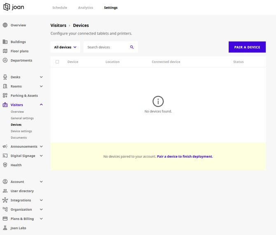Click the Departments icon in sidebar
The width and height of the screenshot is (276, 235).
tap(5, 60)
